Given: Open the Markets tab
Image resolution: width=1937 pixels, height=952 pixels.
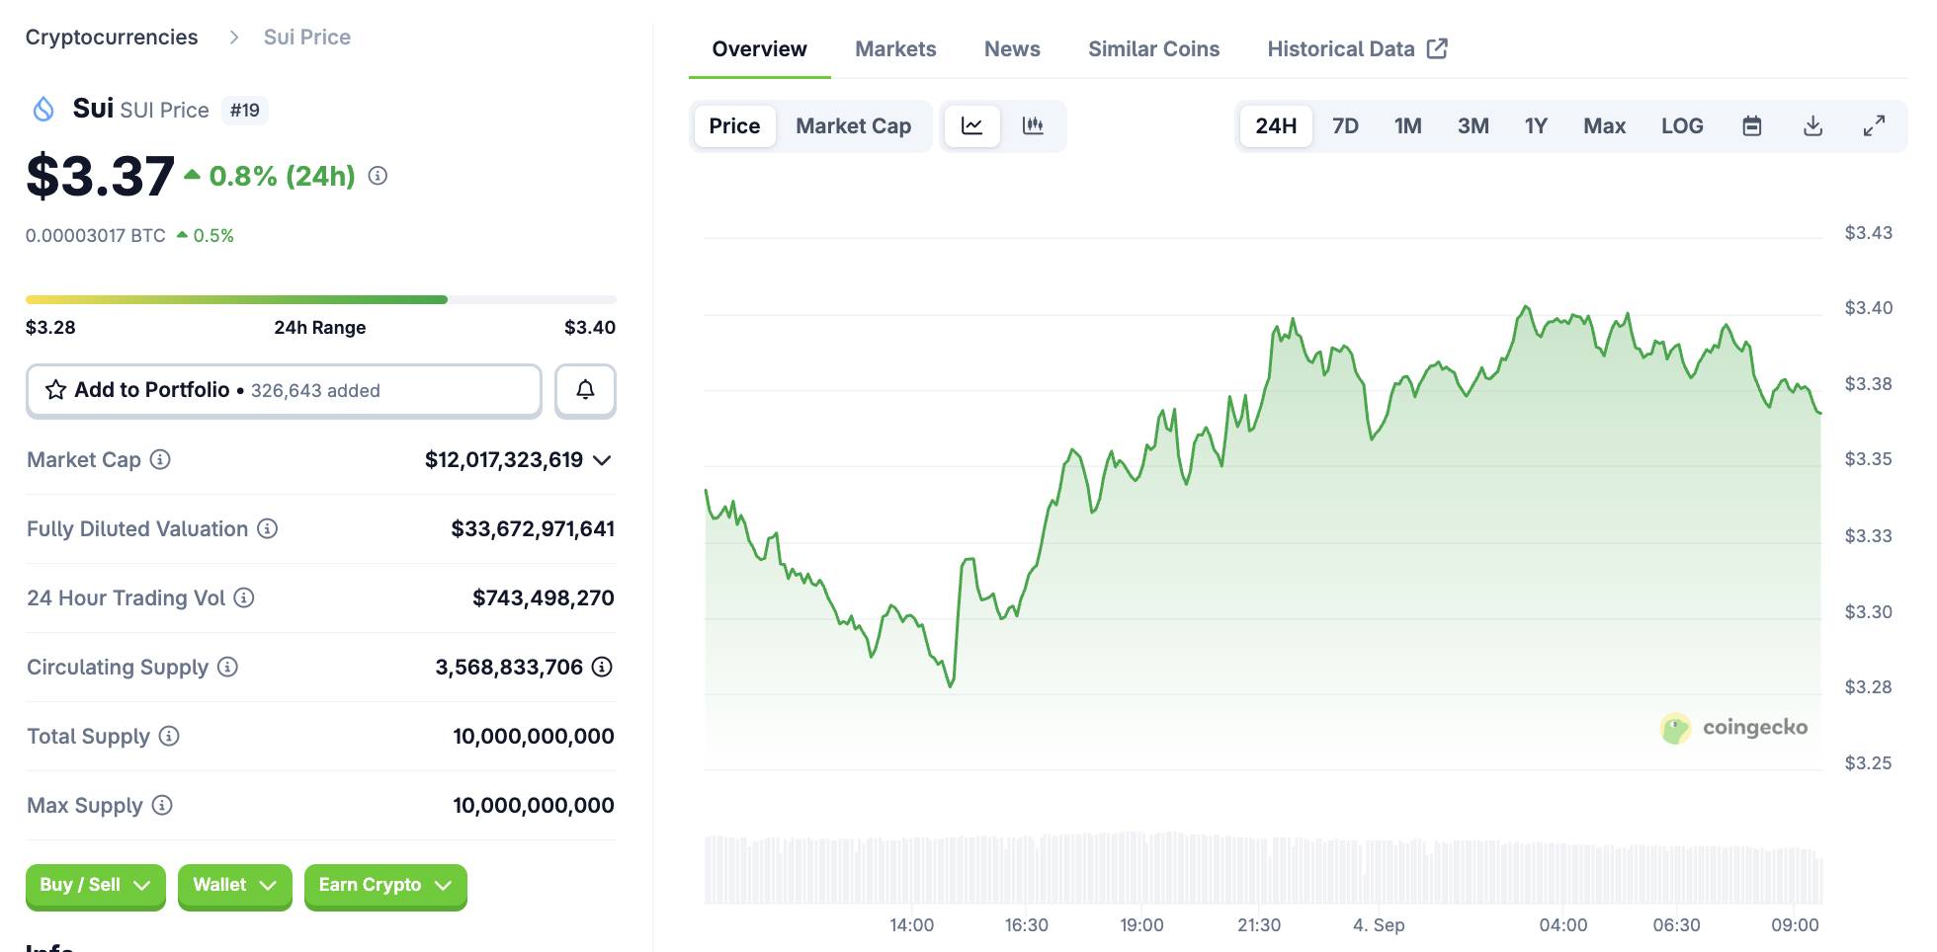Looking at the screenshot, I should (x=895, y=49).
